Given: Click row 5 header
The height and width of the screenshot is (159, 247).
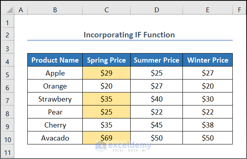Looking at the screenshot, I should tap(7, 73).
